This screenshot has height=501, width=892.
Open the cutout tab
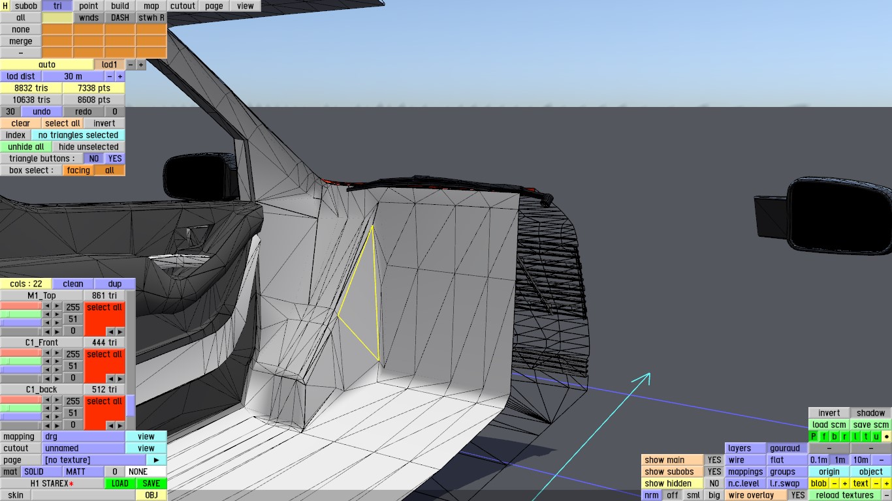pyautogui.click(x=183, y=6)
